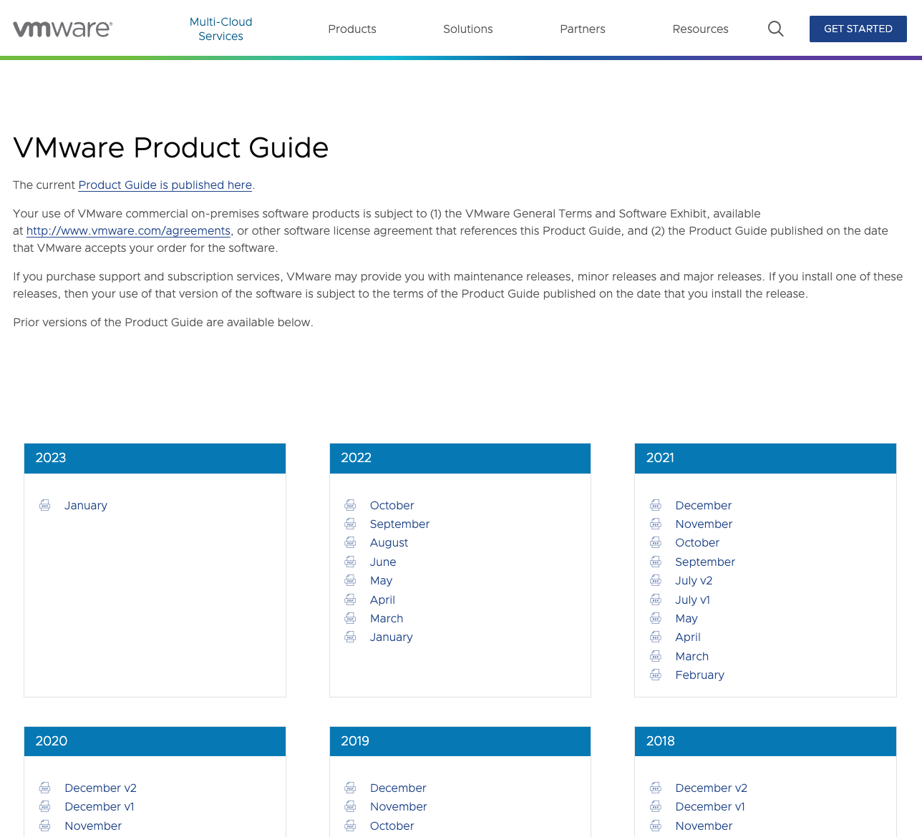Open the 2021 October product guide

click(x=697, y=542)
